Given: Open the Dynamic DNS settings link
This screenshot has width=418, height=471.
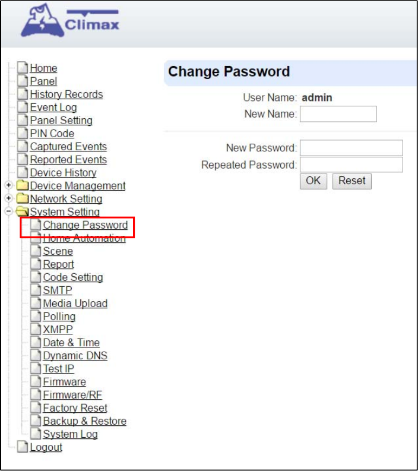Looking at the screenshot, I should pos(75,356).
